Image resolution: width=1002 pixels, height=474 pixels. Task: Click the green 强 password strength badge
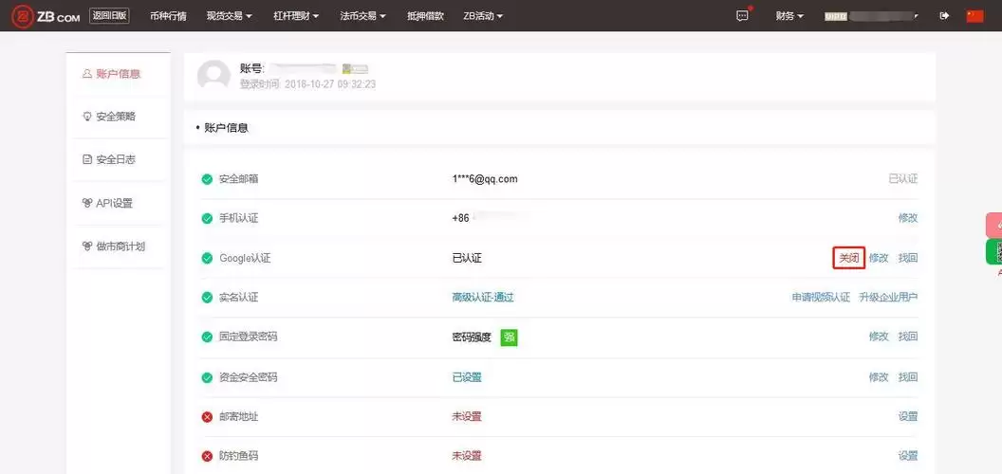click(509, 337)
